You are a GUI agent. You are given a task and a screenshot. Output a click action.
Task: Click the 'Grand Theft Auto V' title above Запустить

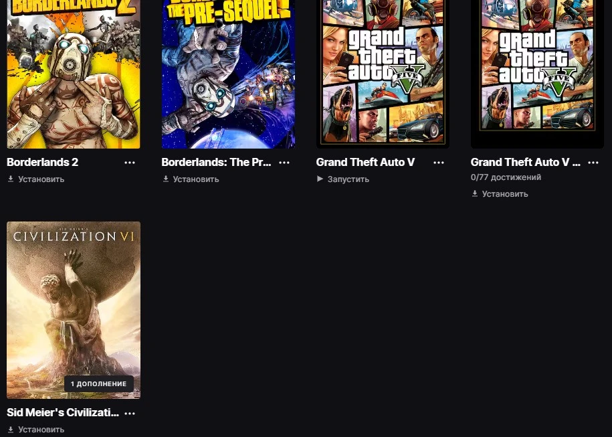(x=365, y=162)
